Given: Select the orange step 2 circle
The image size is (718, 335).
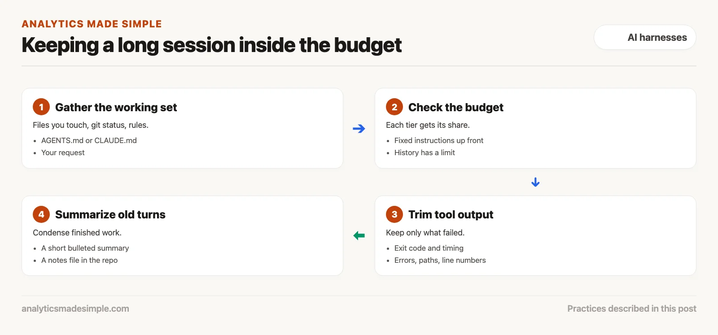Looking at the screenshot, I should (394, 107).
